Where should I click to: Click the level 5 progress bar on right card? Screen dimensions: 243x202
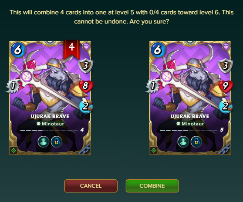(189, 130)
